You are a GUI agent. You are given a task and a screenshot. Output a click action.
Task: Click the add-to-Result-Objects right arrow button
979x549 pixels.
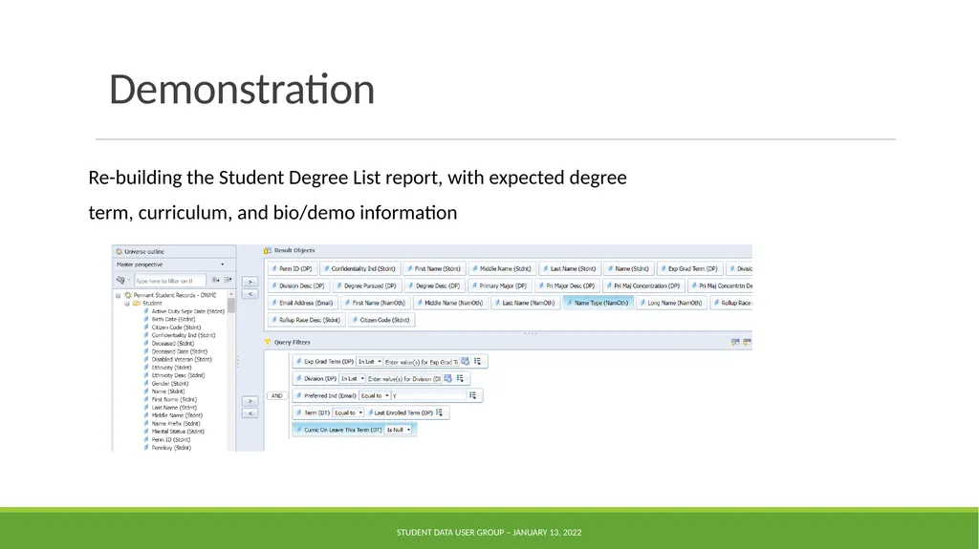(x=250, y=282)
